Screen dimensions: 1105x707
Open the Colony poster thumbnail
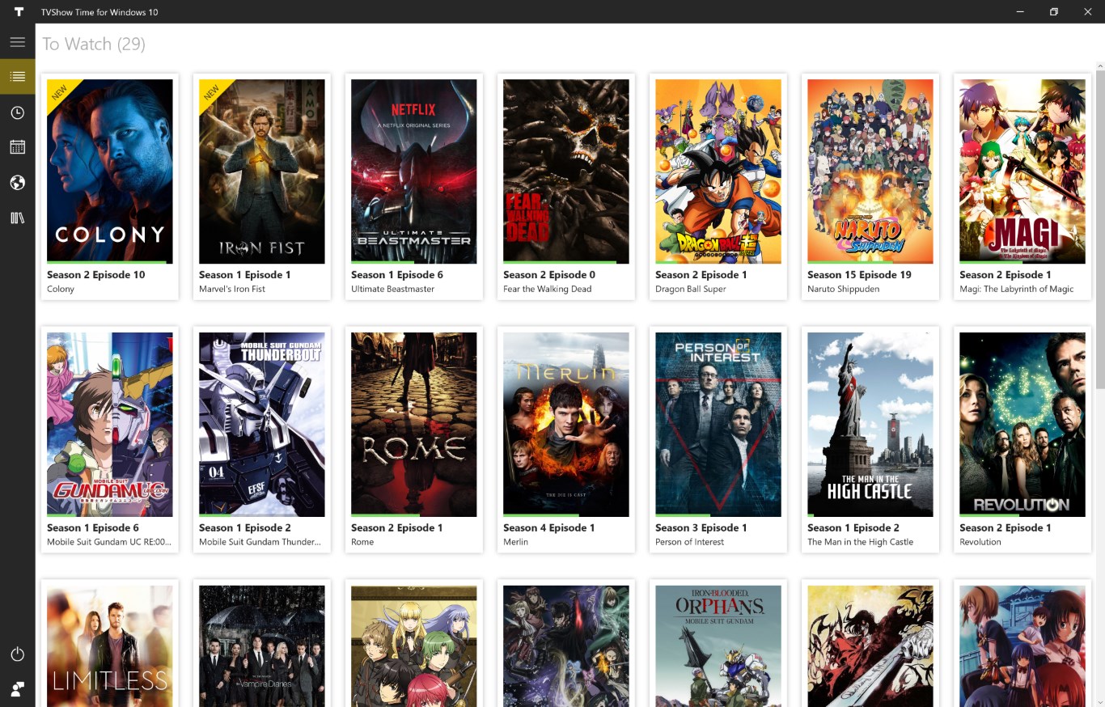[x=110, y=171]
